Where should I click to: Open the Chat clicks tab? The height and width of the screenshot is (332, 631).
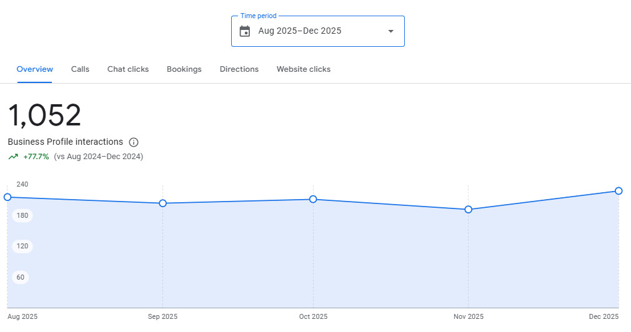coord(128,69)
